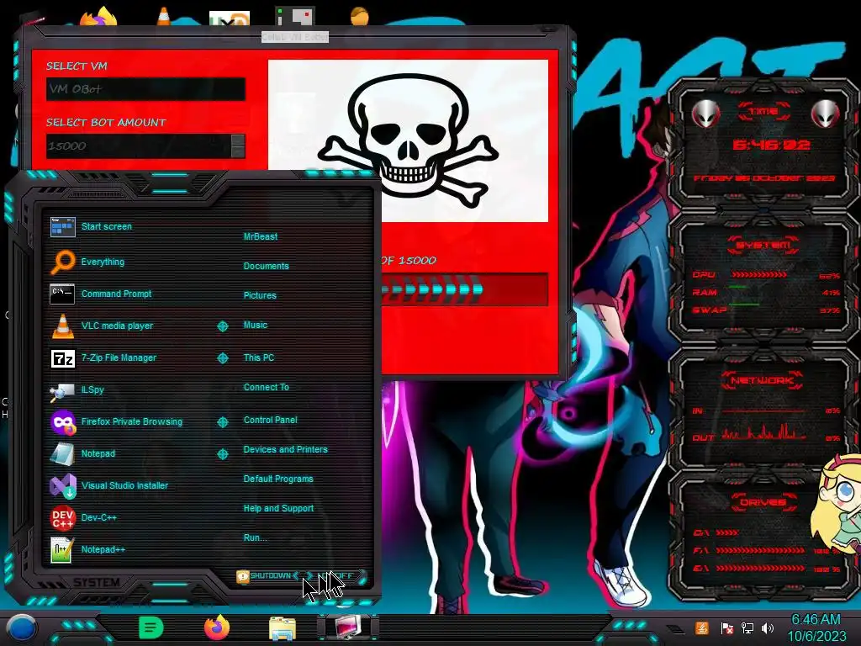861x646 pixels.
Task: Open the MrBeast user folder link
Action: pos(261,236)
